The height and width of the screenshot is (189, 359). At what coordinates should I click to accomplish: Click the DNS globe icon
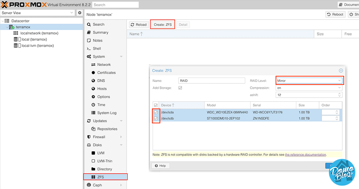coord(93,81)
